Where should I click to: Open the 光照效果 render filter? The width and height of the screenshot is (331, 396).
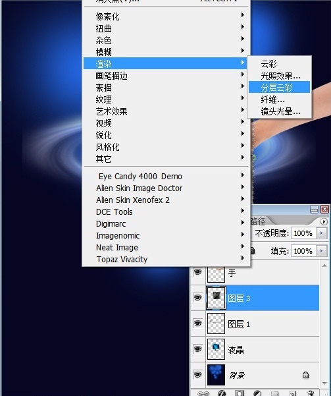[x=279, y=76]
